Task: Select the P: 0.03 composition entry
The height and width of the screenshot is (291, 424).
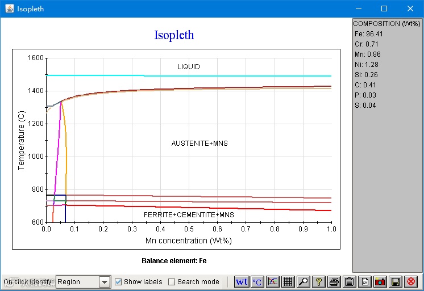Action: coord(365,95)
